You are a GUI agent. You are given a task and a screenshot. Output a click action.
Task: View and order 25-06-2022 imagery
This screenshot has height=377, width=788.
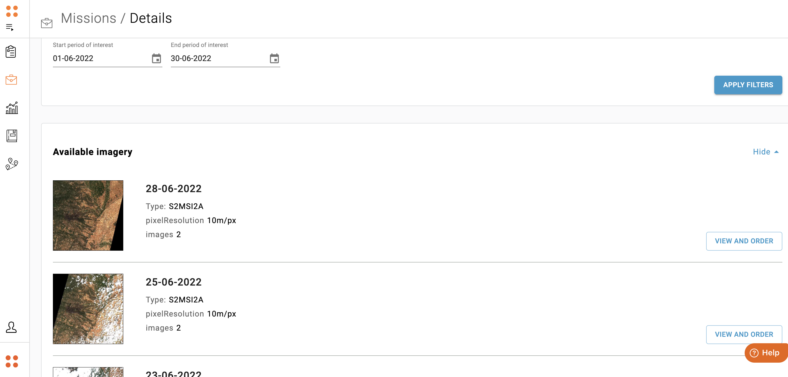click(x=744, y=334)
